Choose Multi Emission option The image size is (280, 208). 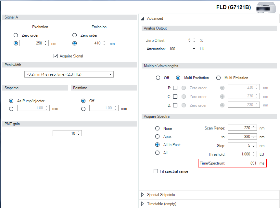(218, 78)
